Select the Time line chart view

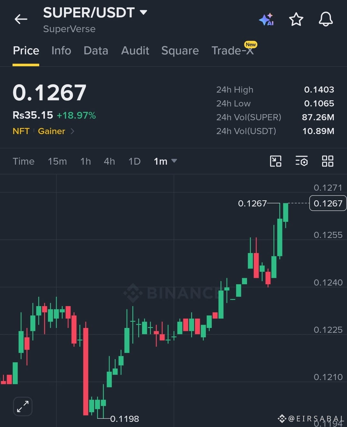[23, 161]
